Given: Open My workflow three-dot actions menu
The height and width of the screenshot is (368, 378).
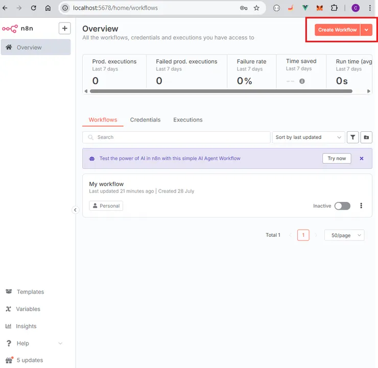Looking at the screenshot, I should tap(361, 206).
